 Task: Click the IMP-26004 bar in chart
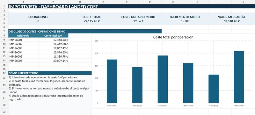click(188, 83)
